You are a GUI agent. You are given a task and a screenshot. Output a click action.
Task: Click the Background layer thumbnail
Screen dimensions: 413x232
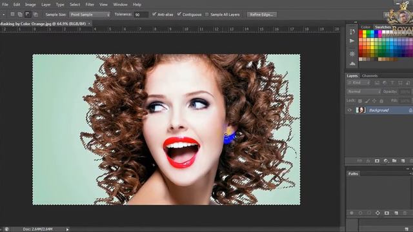coord(361,110)
